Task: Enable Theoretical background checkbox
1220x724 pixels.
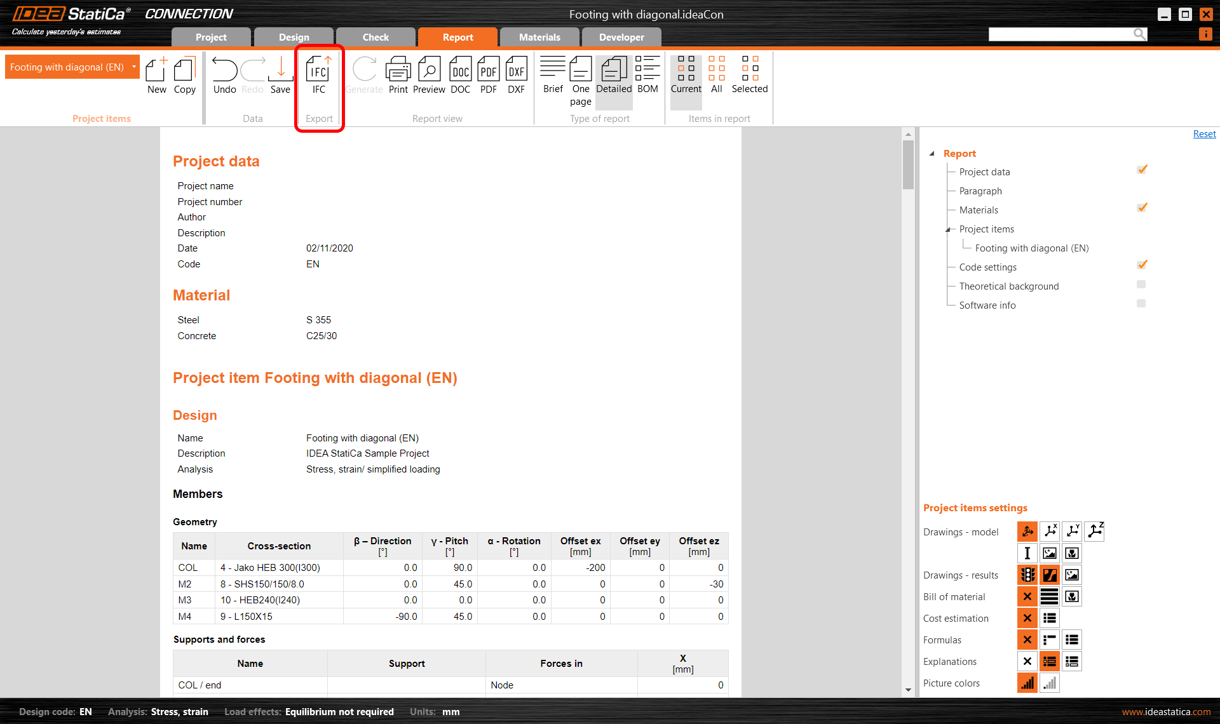Action: (x=1141, y=285)
